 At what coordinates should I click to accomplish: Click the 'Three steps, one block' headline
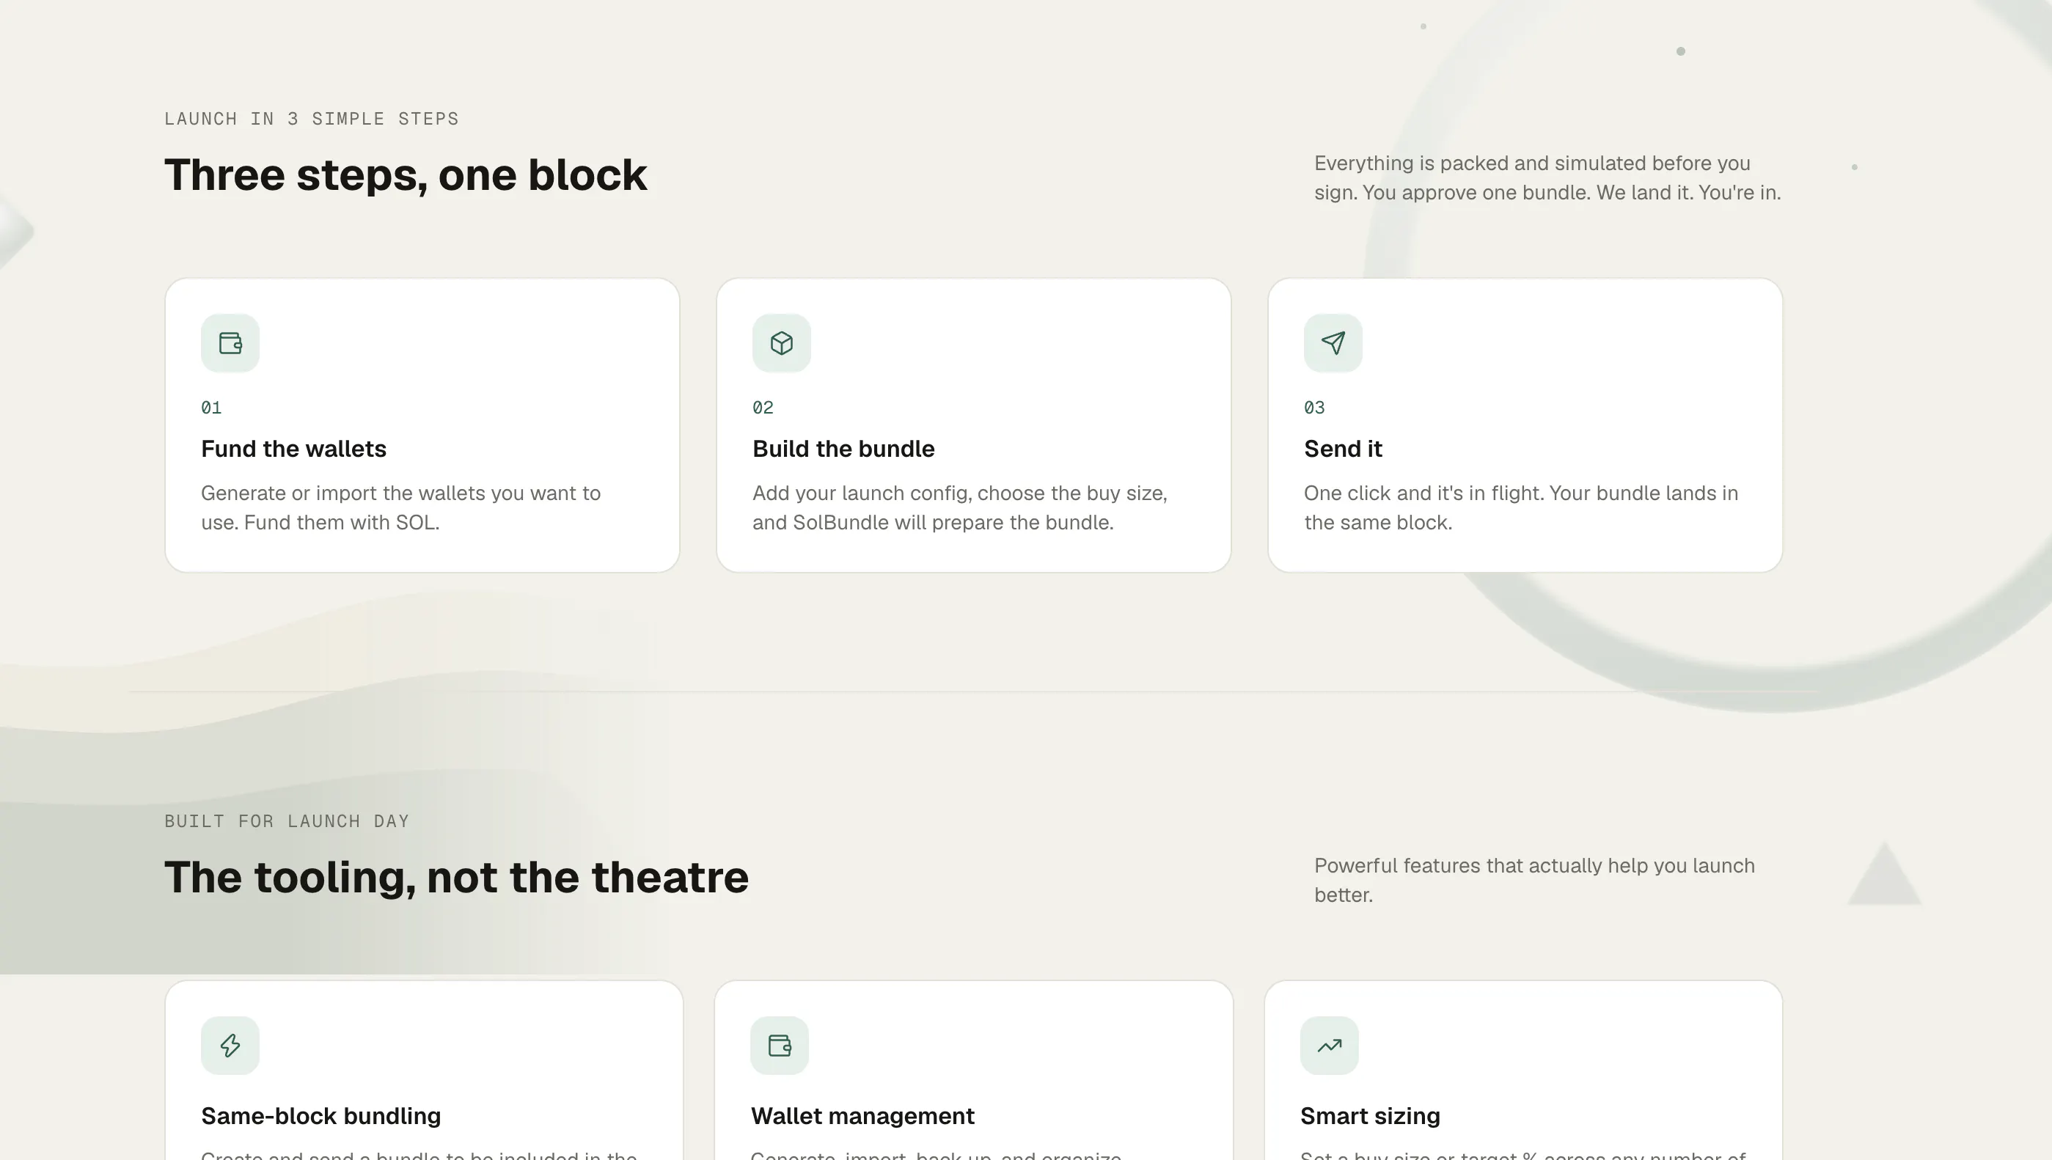[x=406, y=175]
